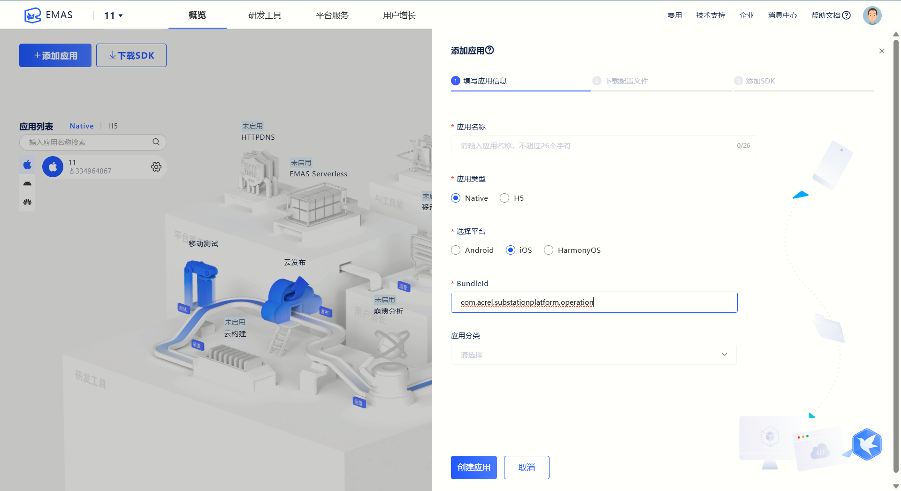Open the 研发工具 menu
The height and width of the screenshot is (491, 901).
coord(265,15)
